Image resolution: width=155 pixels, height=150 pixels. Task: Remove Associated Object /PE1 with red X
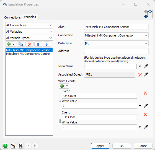(140, 75)
